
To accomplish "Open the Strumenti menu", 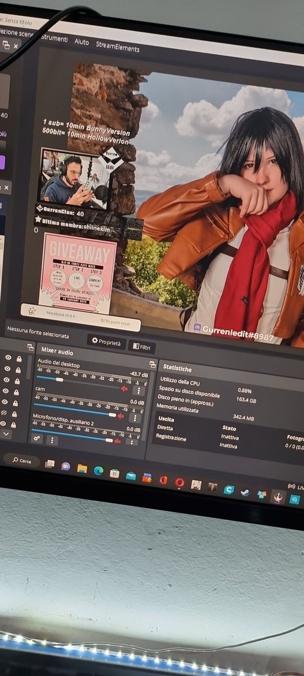I will 54,39.
